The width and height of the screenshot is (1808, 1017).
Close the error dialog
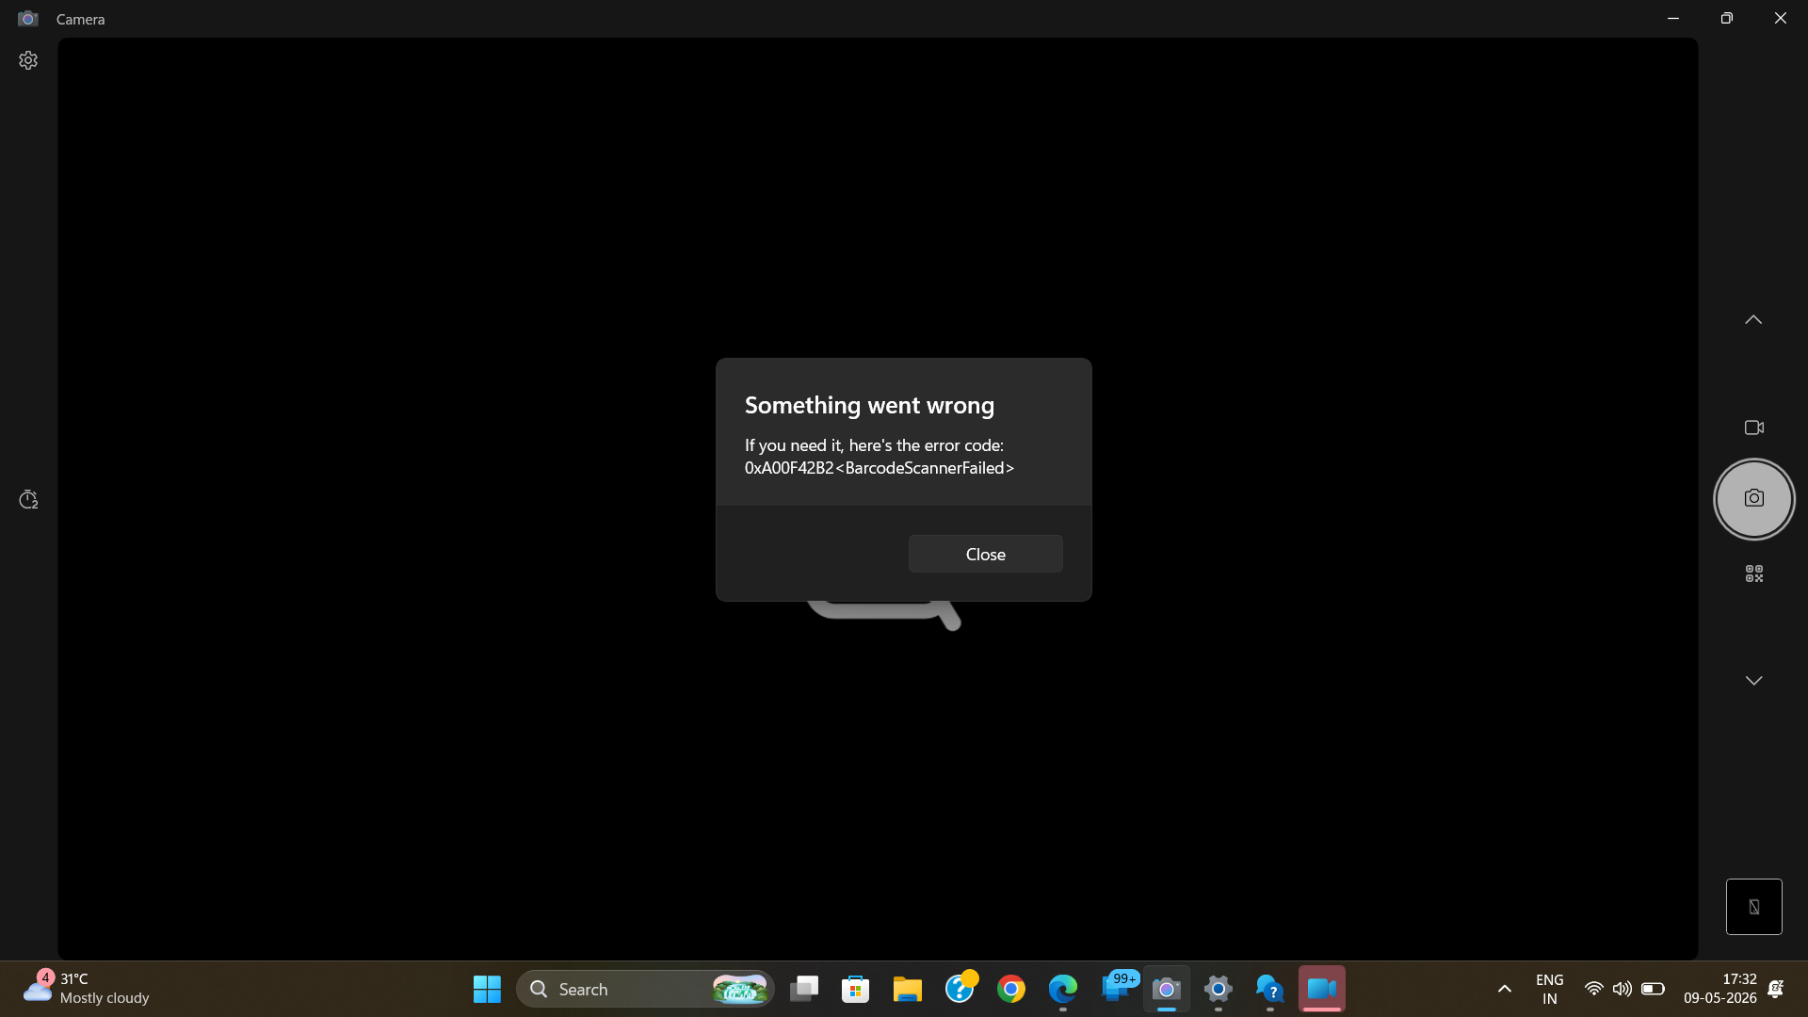985,554
